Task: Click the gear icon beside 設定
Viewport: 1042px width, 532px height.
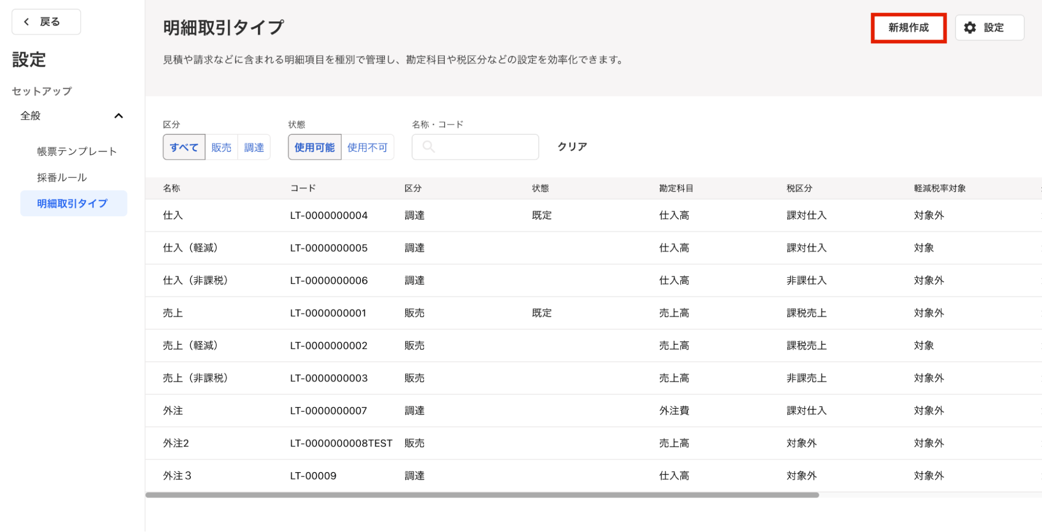Action: (970, 28)
